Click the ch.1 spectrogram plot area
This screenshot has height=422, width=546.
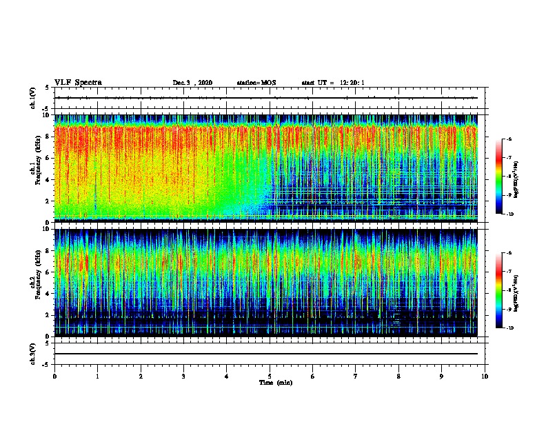266,168
